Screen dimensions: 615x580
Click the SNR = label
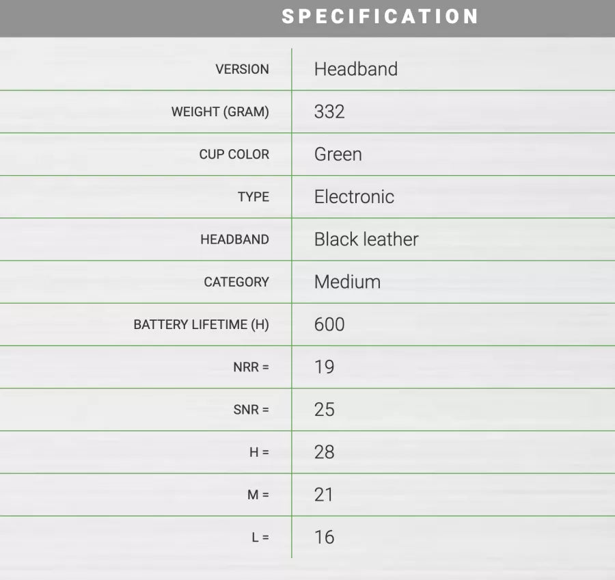pos(251,410)
